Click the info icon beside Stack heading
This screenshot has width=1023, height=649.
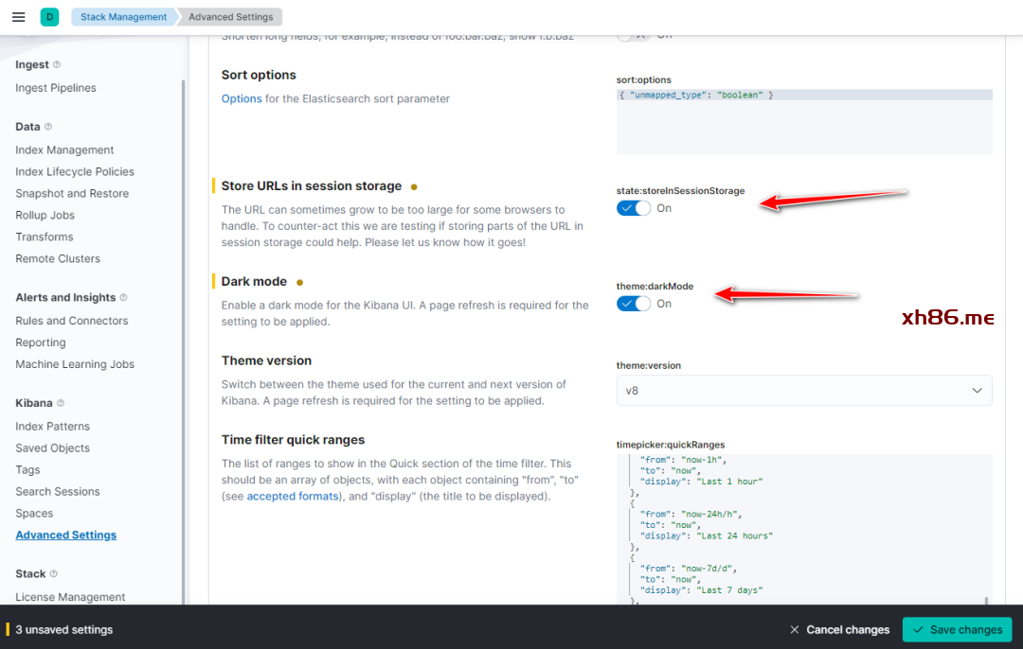53,574
